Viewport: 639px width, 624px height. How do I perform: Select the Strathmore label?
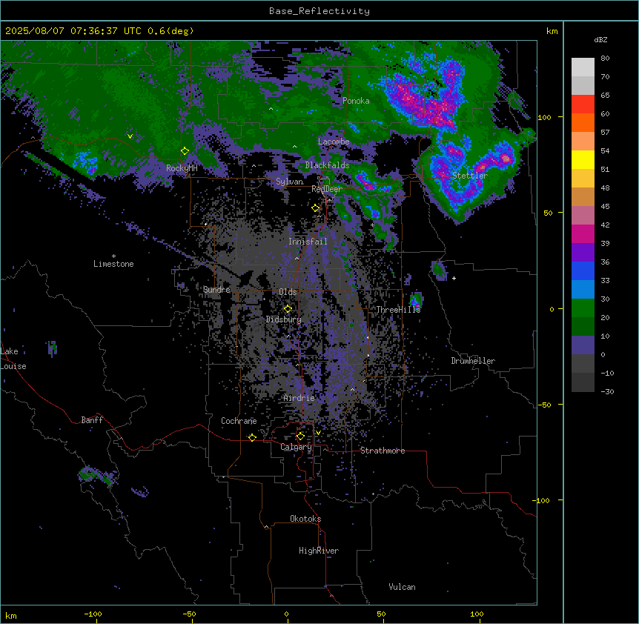coord(383,451)
